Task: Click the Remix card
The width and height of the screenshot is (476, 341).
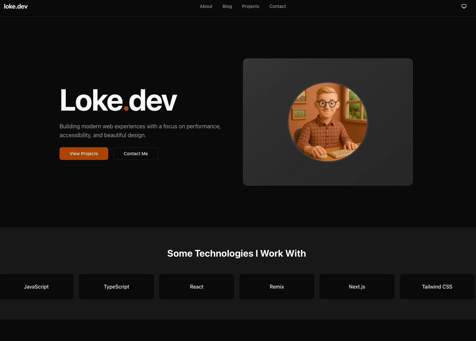Action: tap(277, 287)
